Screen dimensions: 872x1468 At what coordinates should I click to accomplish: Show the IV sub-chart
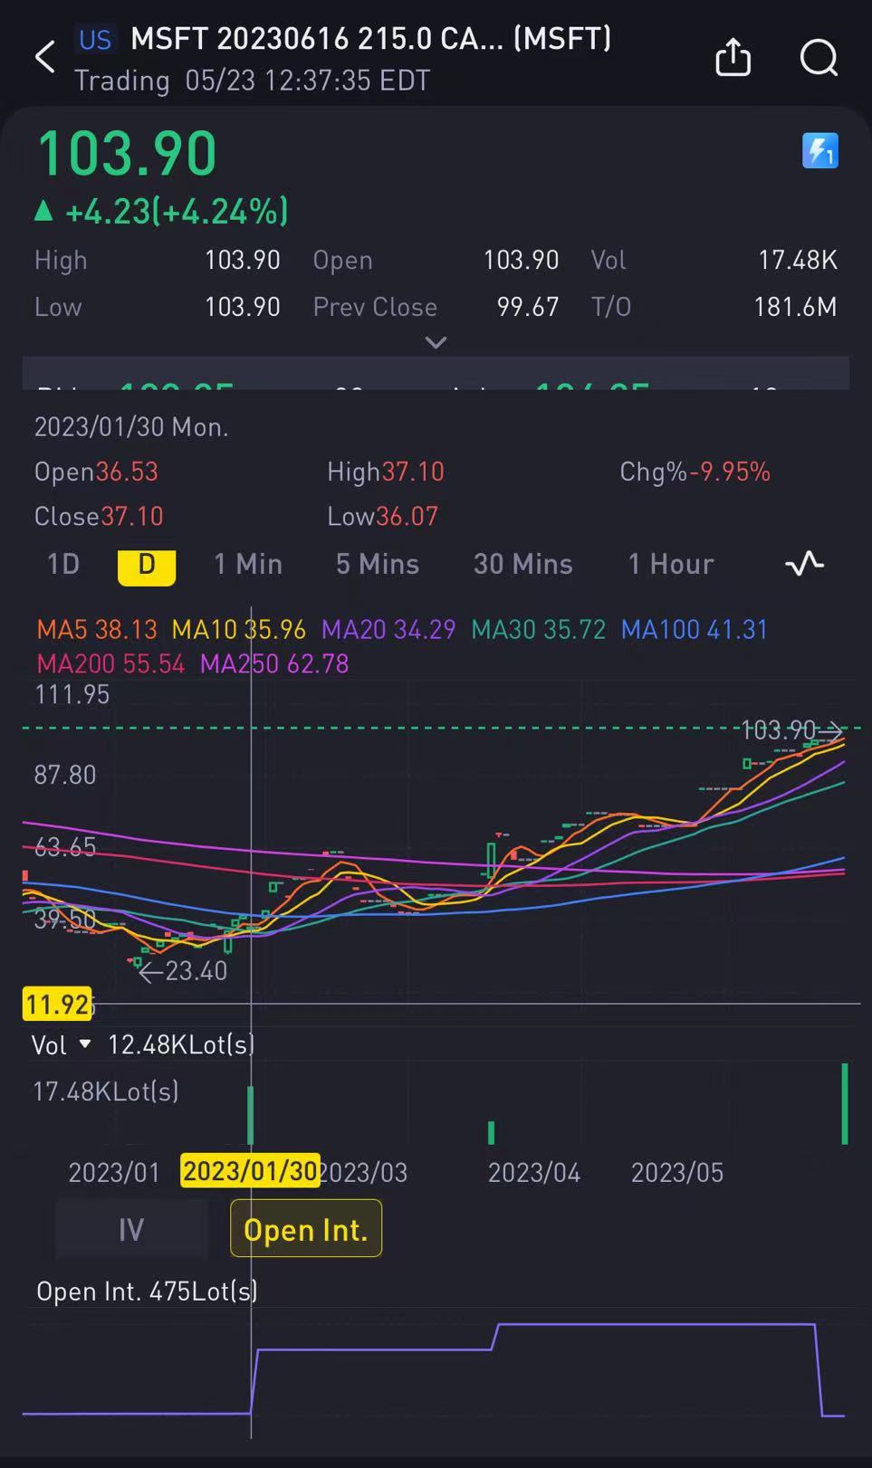pyautogui.click(x=131, y=1229)
